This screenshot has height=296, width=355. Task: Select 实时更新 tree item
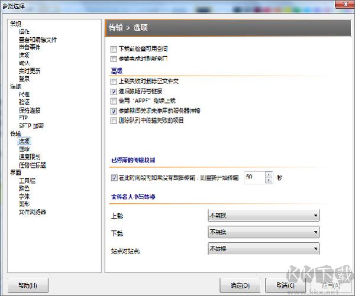tap(30, 71)
